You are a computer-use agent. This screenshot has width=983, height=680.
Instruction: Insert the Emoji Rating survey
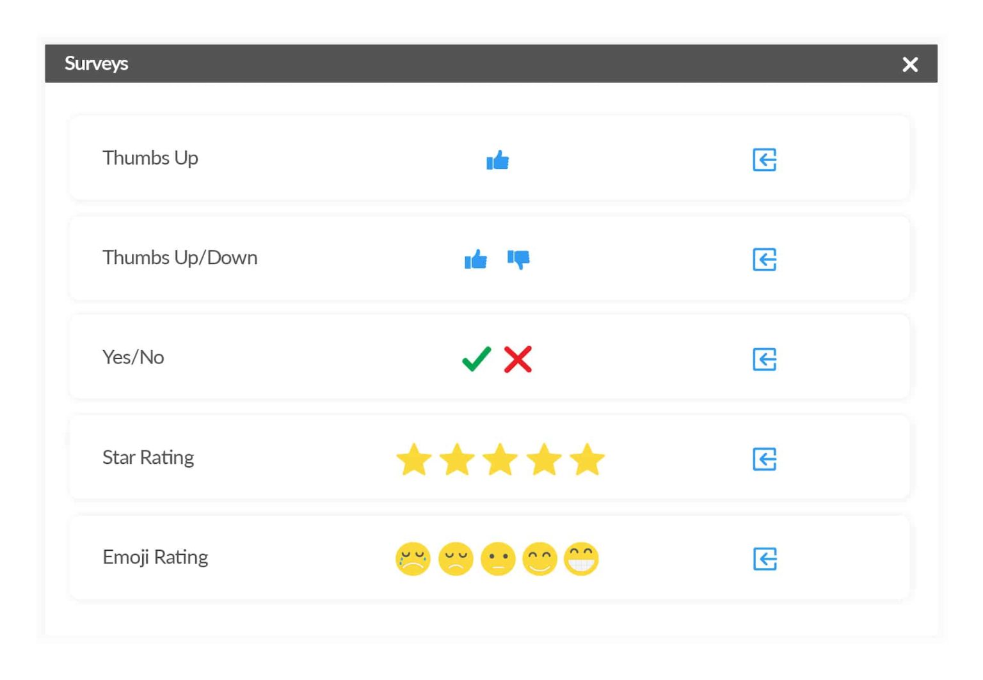(x=764, y=559)
